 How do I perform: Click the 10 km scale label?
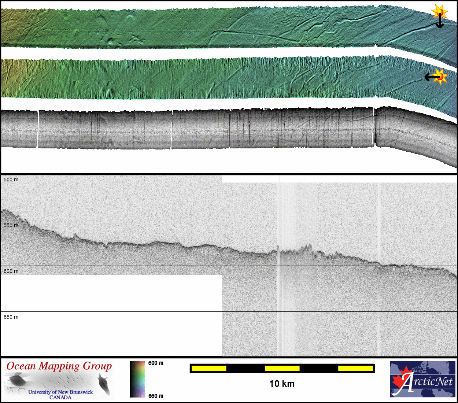pos(282,384)
